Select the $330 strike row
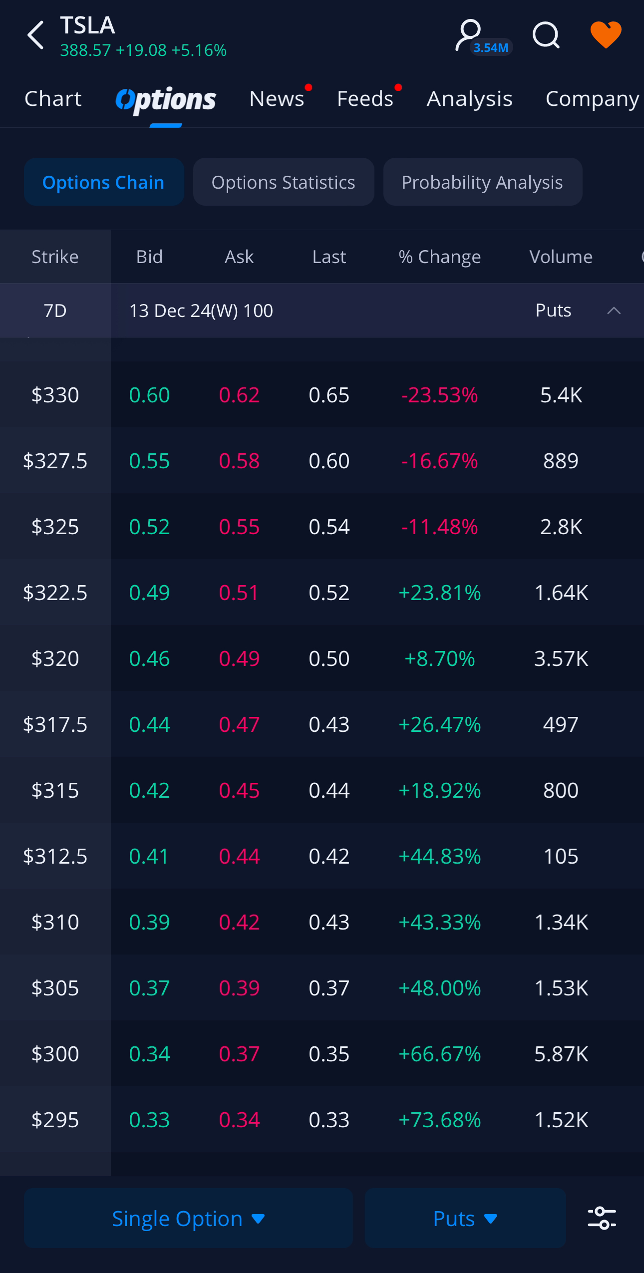The image size is (644, 1273). pos(55,395)
